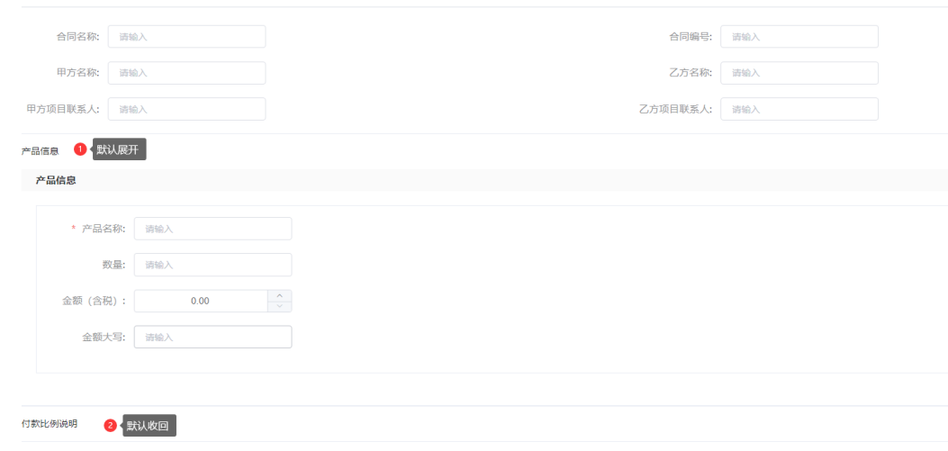Collapse the 产品信息 section header

pyautogui.click(x=40, y=151)
